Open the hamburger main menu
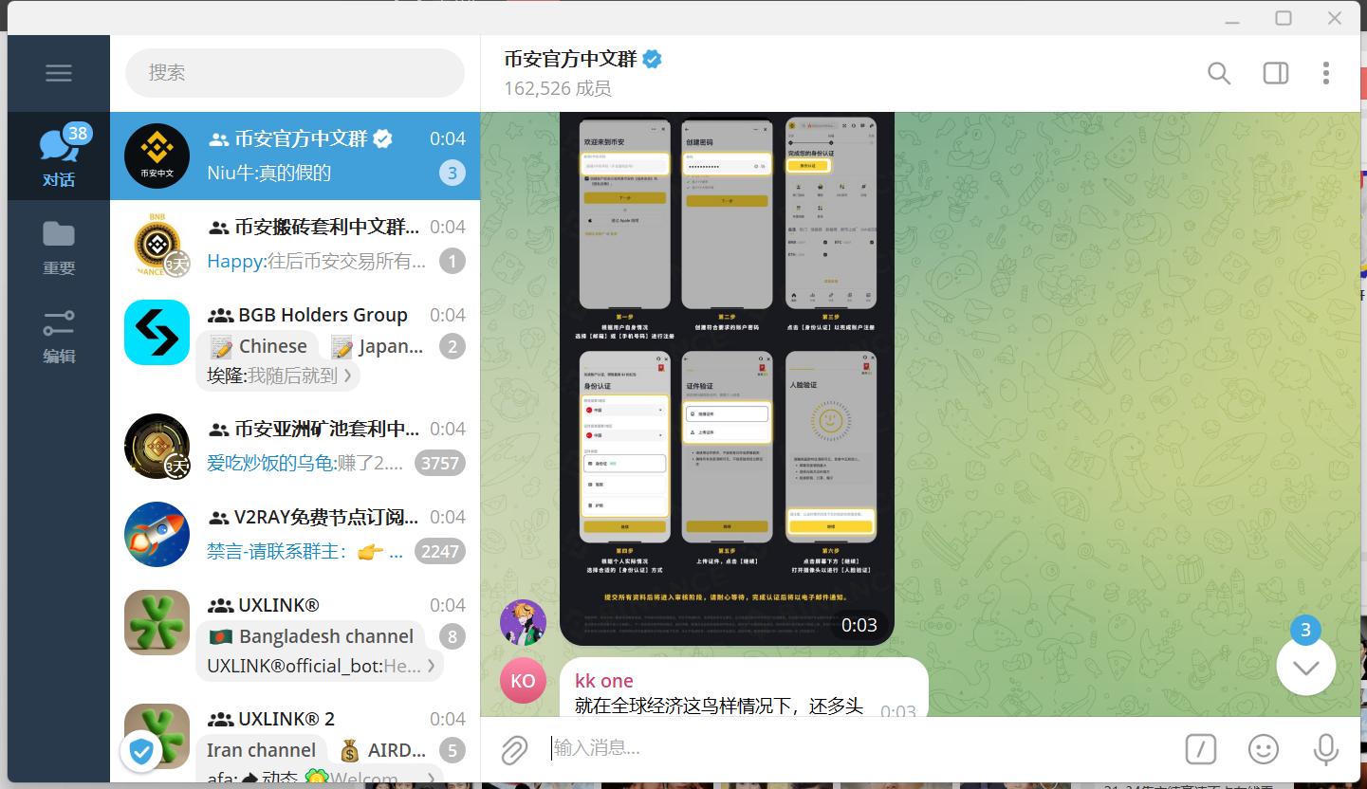This screenshot has width=1367, height=789. 59,73
